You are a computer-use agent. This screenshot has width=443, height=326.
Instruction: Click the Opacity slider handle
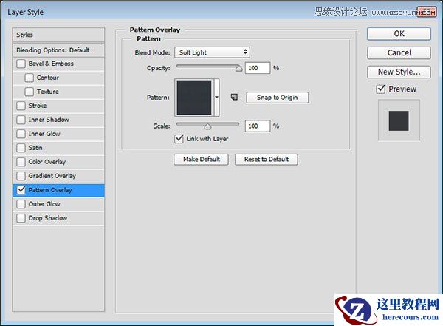pos(238,68)
